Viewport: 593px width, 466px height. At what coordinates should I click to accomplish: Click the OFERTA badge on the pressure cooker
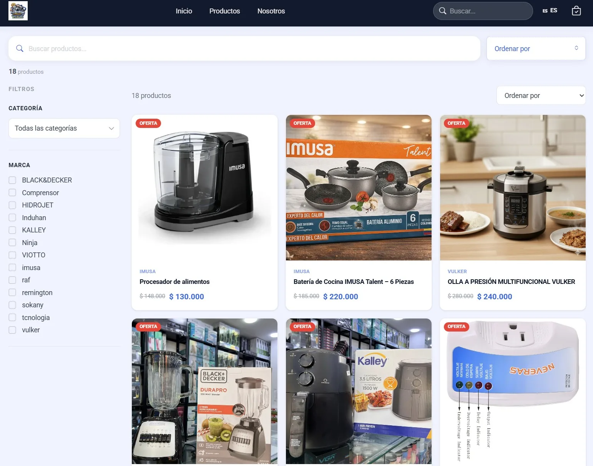pyautogui.click(x=457, y=123)
